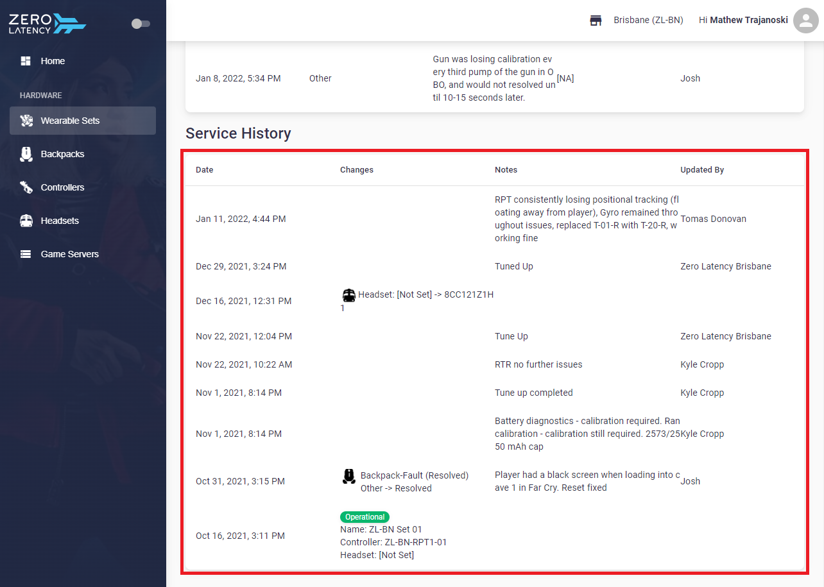Image resolution: width=824 pixels, height=587 pixels.
Task: Open the user avatar profile icon
Action: (806, 21)
